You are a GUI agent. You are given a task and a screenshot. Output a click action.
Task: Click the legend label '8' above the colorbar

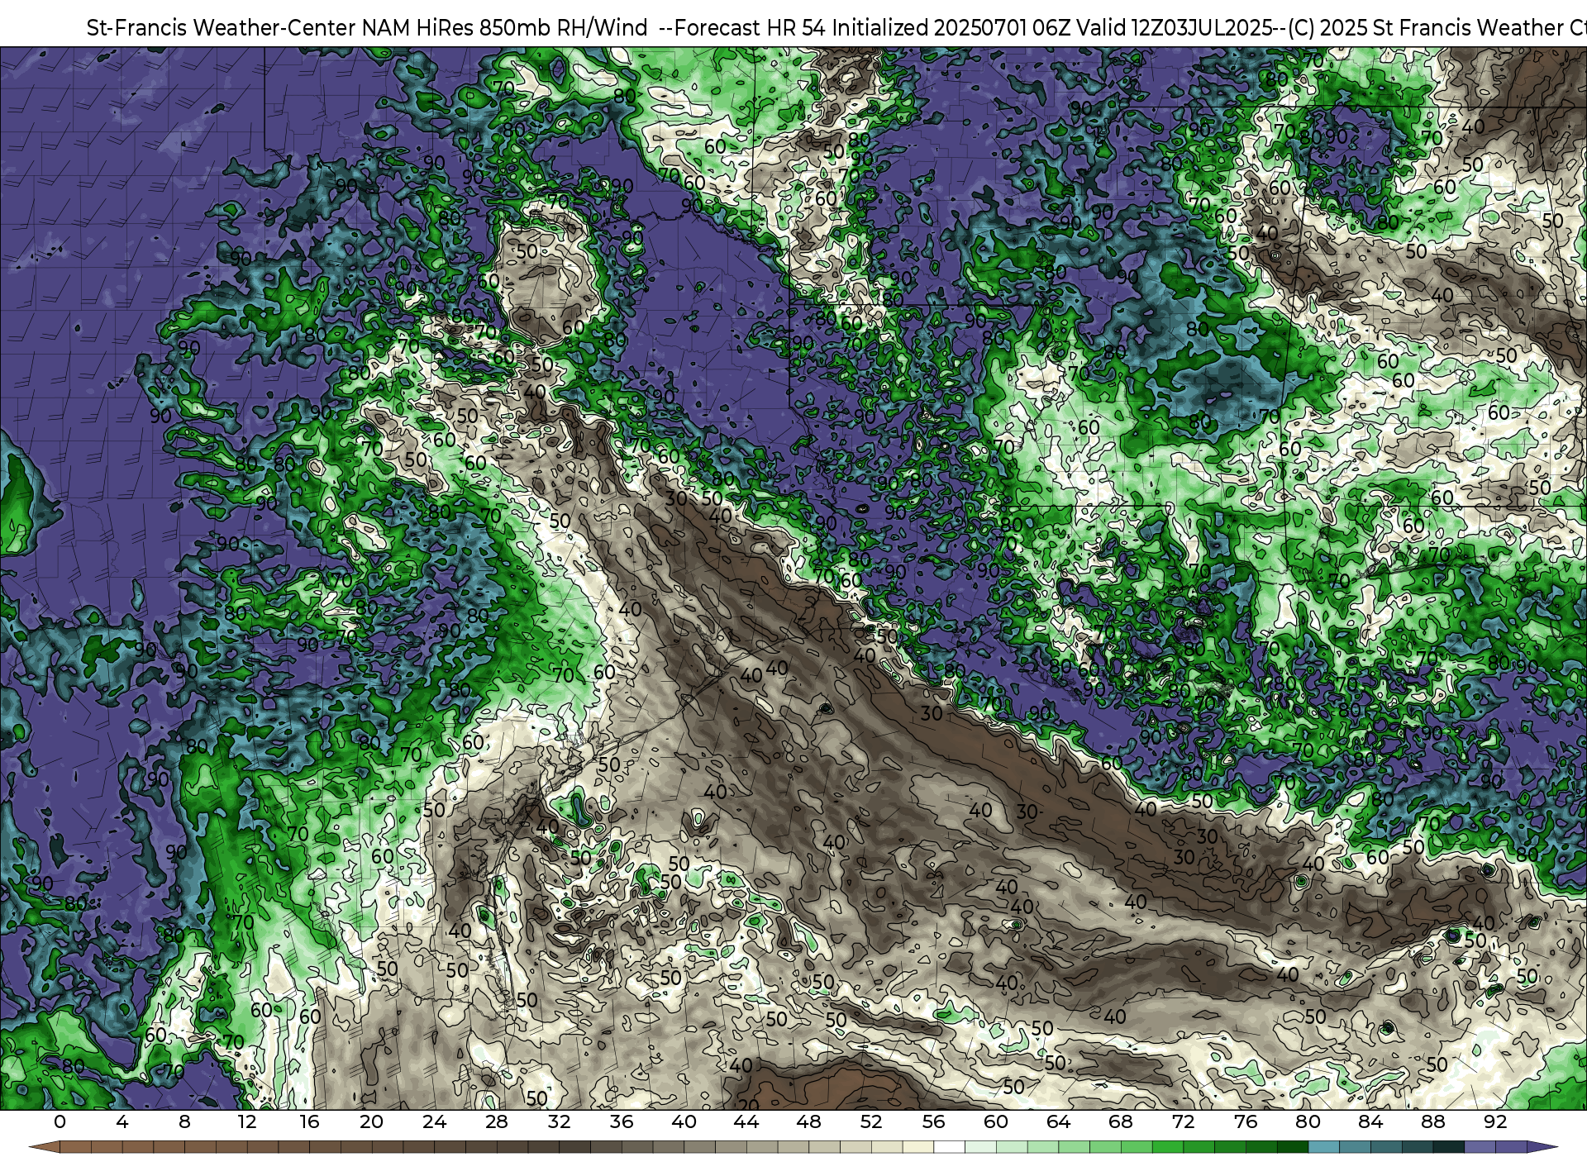click(184, 1122)
